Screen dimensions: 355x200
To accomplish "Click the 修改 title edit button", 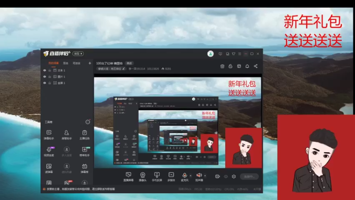I will [x=129, y=63].
